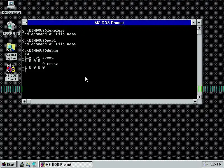
Task: Click the '-l 0 0 0 0' line
Action: (x=33, y=67)
